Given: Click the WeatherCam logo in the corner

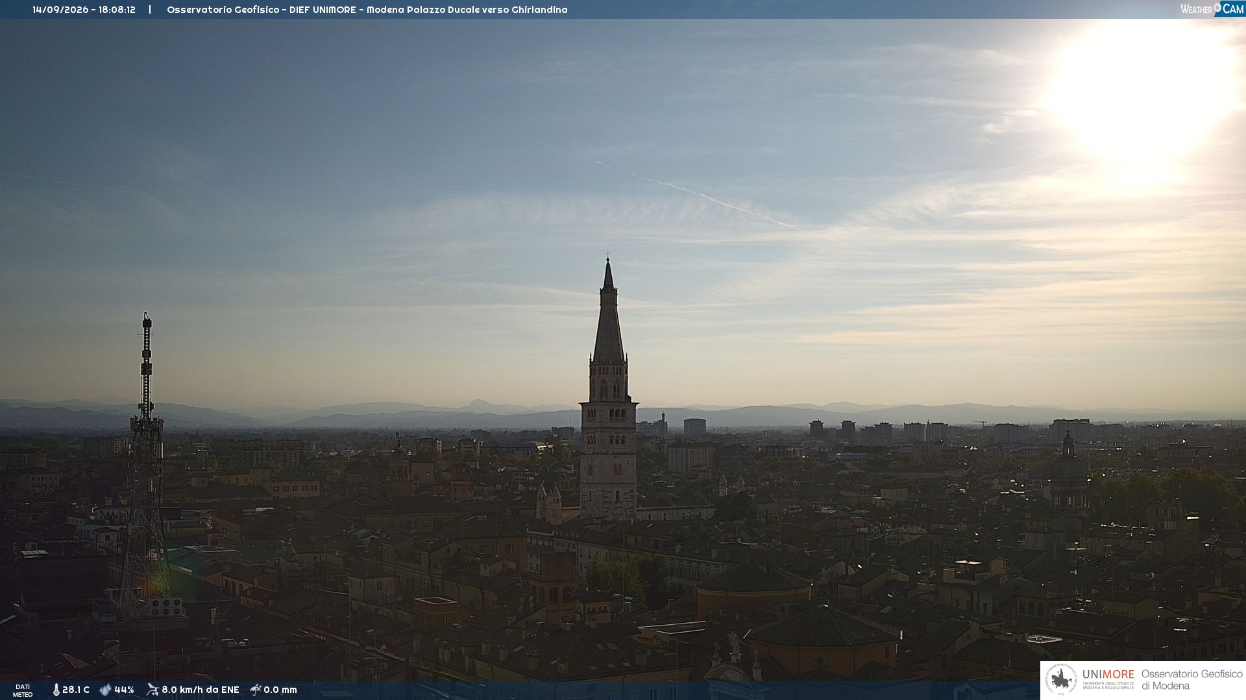Looking at the screenshot, I should (x=1212, y=9).
